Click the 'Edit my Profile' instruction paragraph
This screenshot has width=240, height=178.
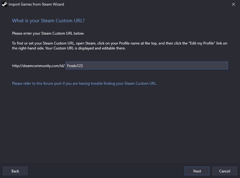point(120,46)
